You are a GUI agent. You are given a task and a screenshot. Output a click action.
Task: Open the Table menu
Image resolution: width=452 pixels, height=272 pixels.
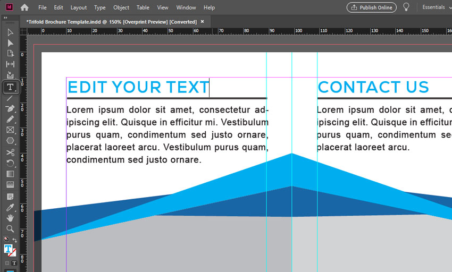[143, 7]
